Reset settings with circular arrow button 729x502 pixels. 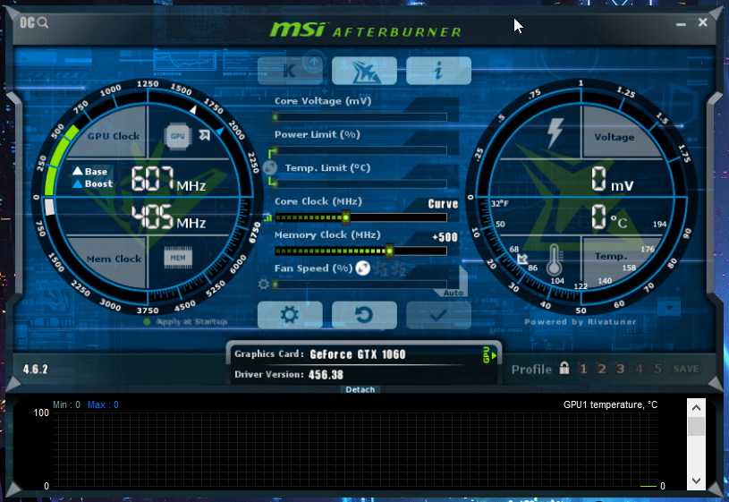tap(365, 315)
